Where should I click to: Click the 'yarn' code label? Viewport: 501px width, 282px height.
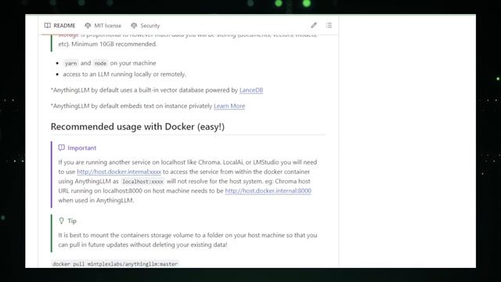[70, 63]
